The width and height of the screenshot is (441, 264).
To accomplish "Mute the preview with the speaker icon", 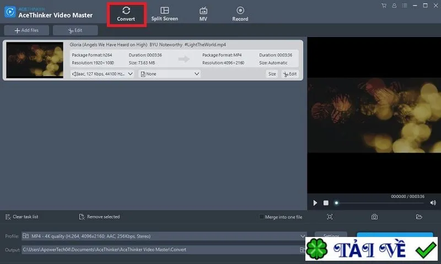I will point(433,203).
